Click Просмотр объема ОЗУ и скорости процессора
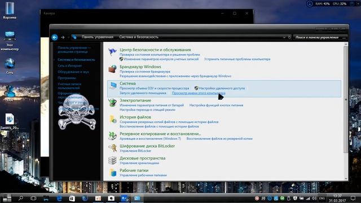 154,89
